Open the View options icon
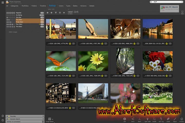The image size is (185, 123). coord(182,12)
